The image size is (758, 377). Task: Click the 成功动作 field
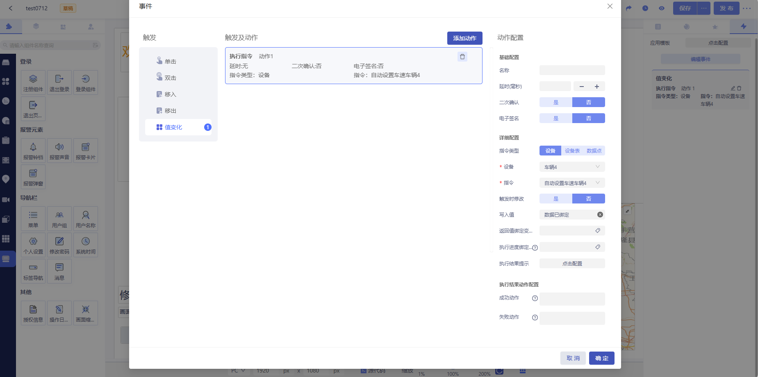pyautogui.click(x=572, y=299)
